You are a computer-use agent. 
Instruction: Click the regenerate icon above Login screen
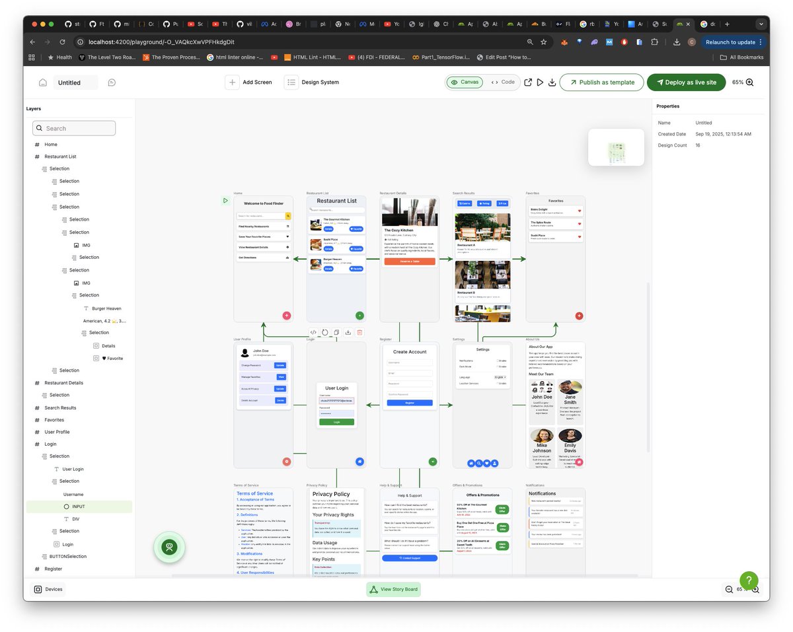pos(324,332)
